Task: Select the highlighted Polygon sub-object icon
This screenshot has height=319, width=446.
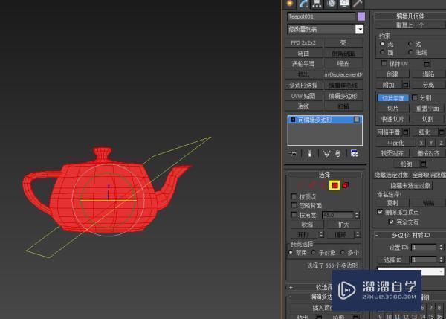Action: point(334,185)
